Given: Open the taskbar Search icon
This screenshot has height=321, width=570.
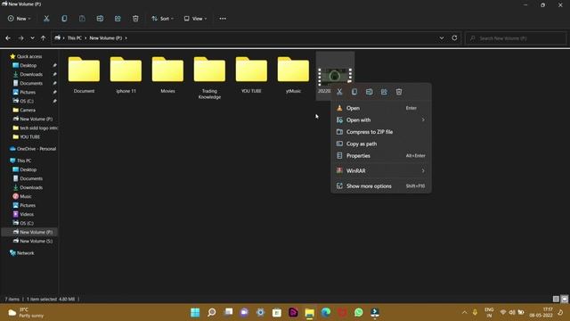Looking at the screenshot, I should 212,312.
